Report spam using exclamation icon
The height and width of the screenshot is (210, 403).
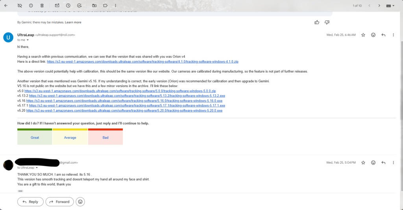click(x=31, y=5)
